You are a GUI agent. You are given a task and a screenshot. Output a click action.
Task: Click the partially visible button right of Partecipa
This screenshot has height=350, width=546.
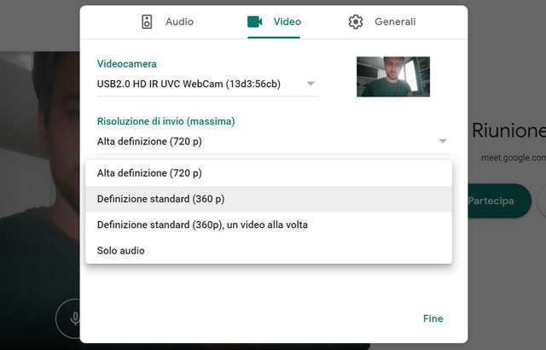point(541,201)
